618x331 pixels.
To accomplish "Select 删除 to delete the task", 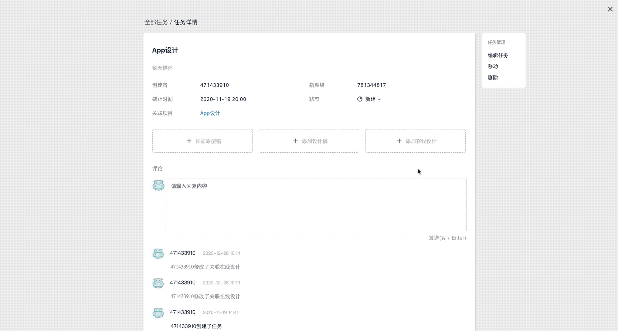I will pyautogui.click(x=493, y=78).
